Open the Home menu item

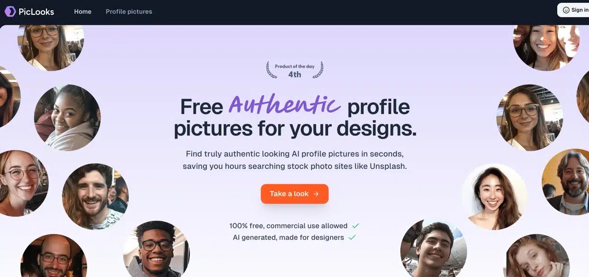pos(83,12)
